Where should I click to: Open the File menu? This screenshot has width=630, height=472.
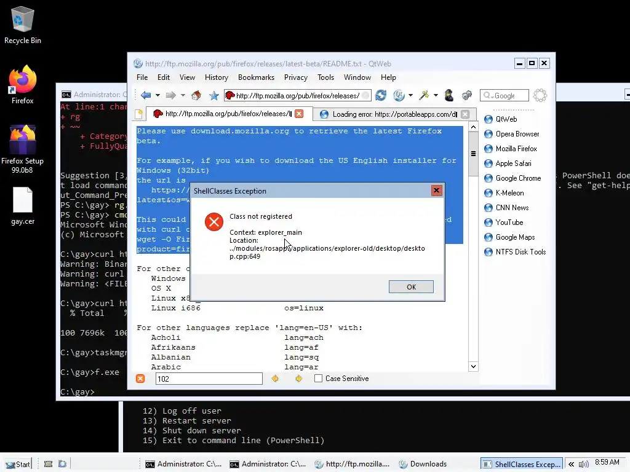click(142, 77)
